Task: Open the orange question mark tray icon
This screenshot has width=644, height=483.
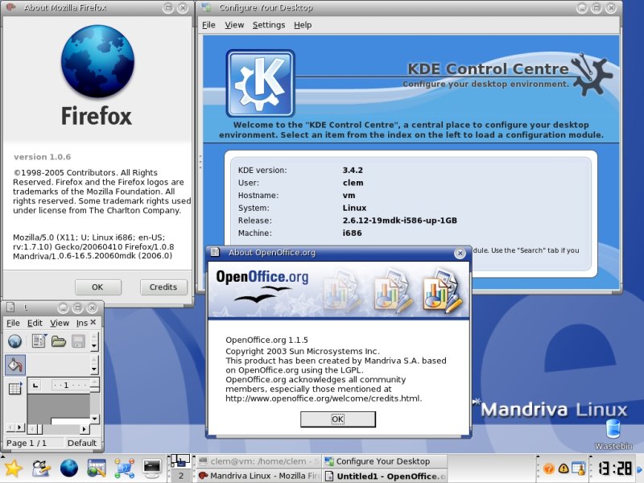Action: (x=549, y=469)
